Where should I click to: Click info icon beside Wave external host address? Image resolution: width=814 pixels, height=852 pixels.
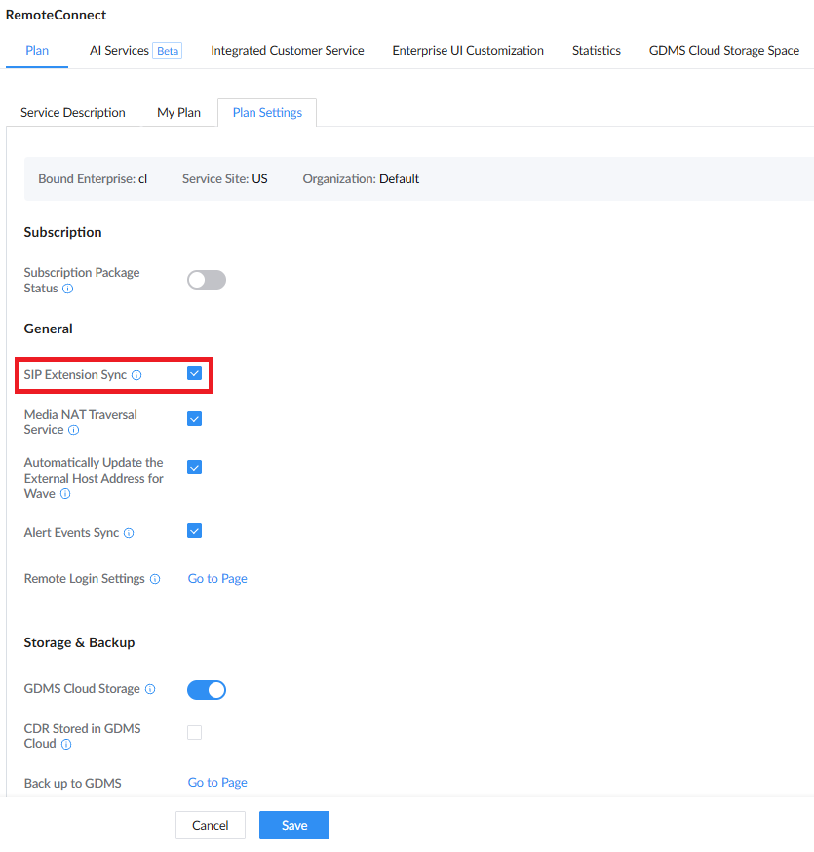65,494
